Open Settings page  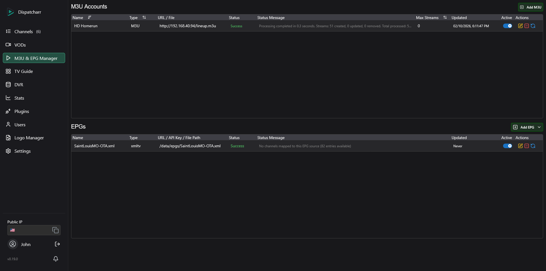point(34,151)
